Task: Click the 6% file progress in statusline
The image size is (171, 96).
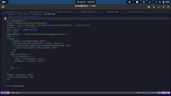Action: (159, 93)
